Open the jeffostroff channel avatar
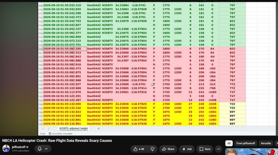278x155 pixels. pyautogui.click(x=6, y=148)
